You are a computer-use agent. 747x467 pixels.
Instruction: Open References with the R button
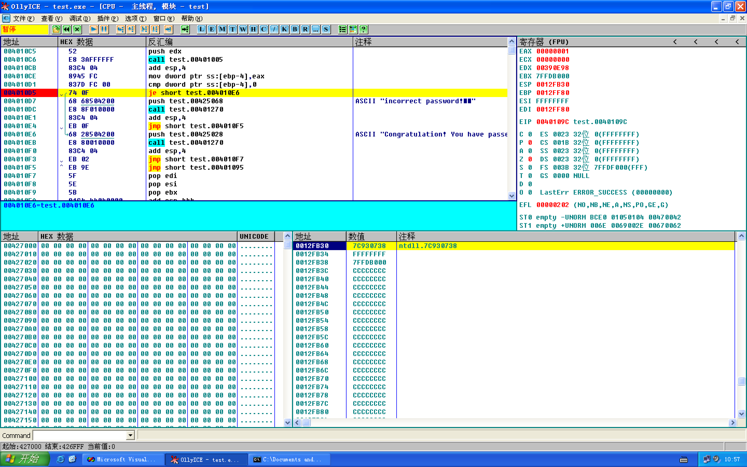click(x=305, y=29)
